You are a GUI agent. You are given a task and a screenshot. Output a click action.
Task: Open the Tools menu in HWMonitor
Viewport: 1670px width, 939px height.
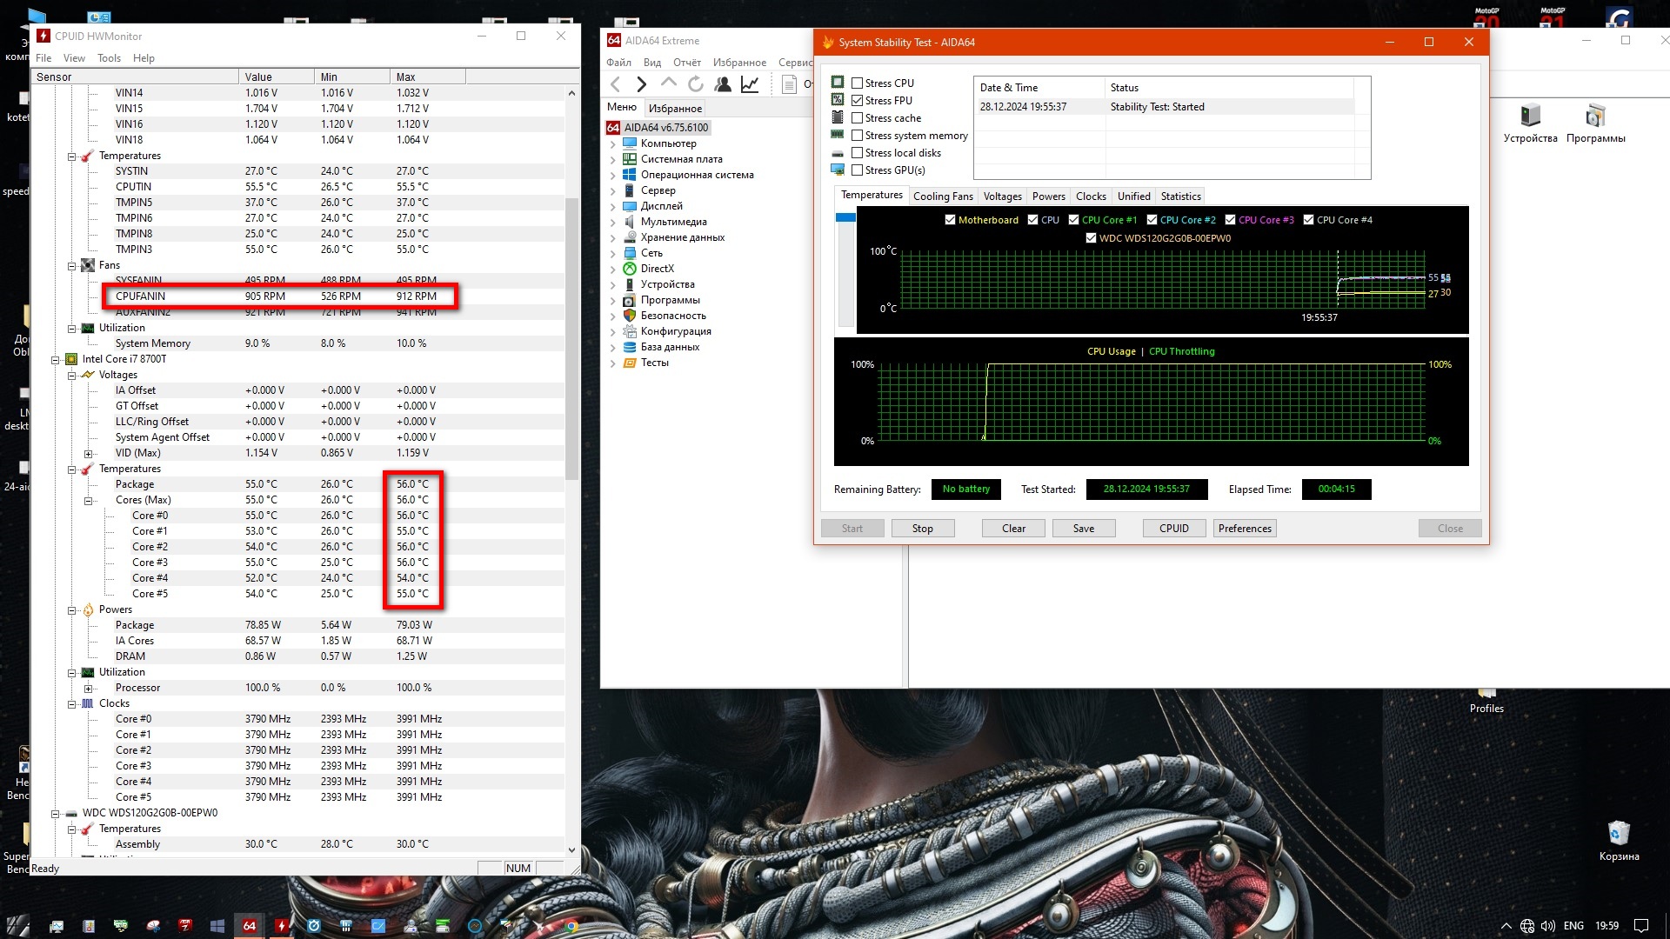pos(109,58)
